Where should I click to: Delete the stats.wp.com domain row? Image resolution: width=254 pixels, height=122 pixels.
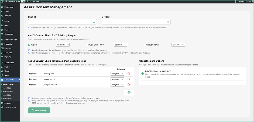129,79
